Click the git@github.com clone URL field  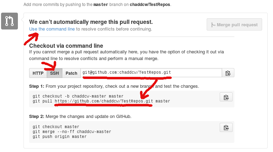(151, 73)
